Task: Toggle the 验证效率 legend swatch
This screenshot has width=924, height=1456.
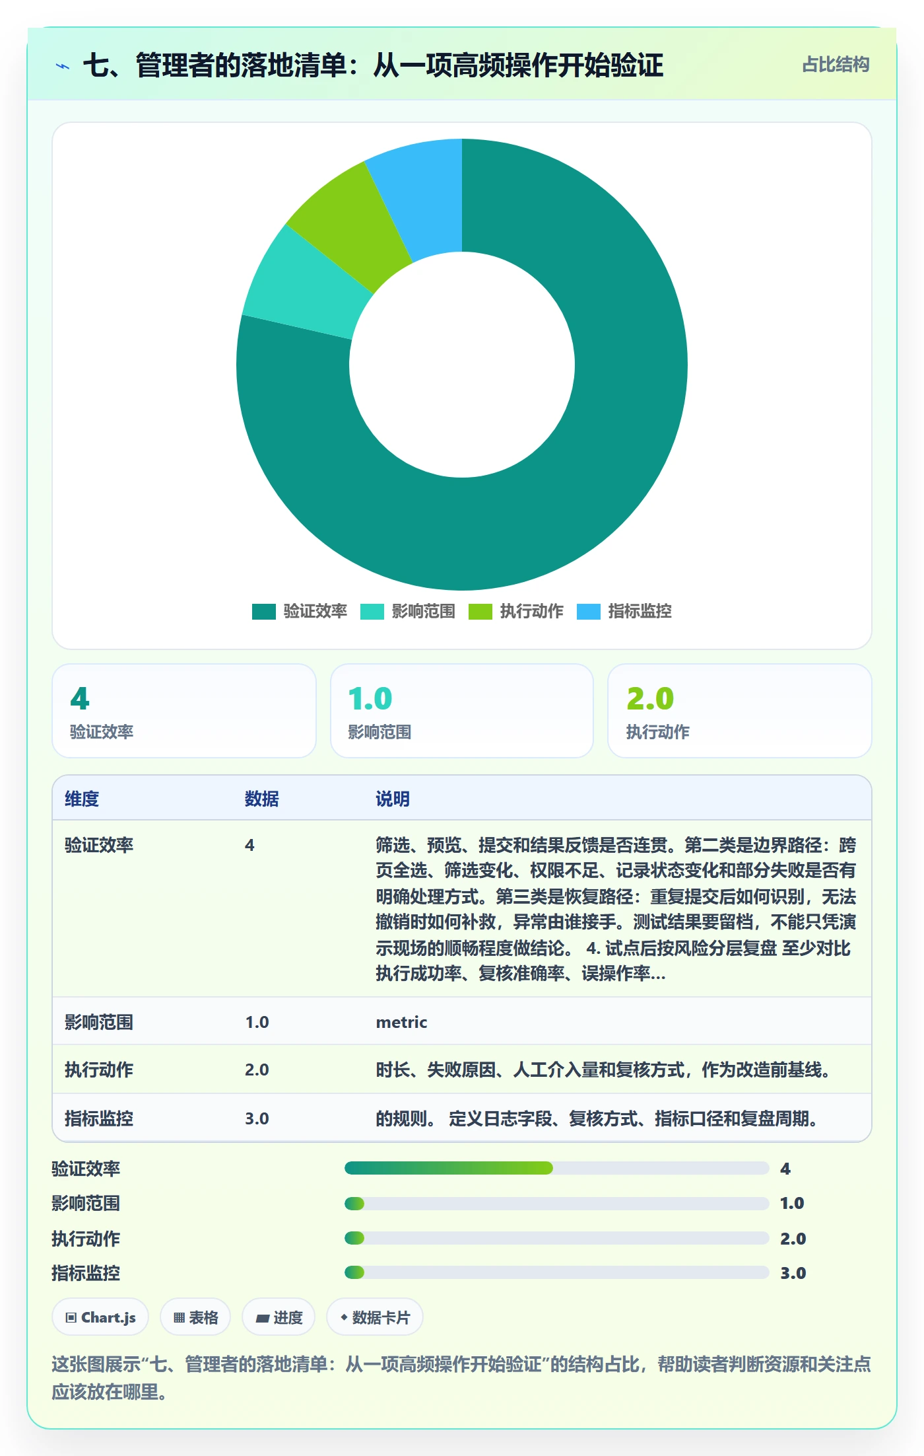Action: (263, 612)
